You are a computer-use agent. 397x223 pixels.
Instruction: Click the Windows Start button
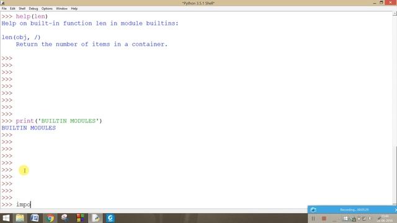coord(6,218)
